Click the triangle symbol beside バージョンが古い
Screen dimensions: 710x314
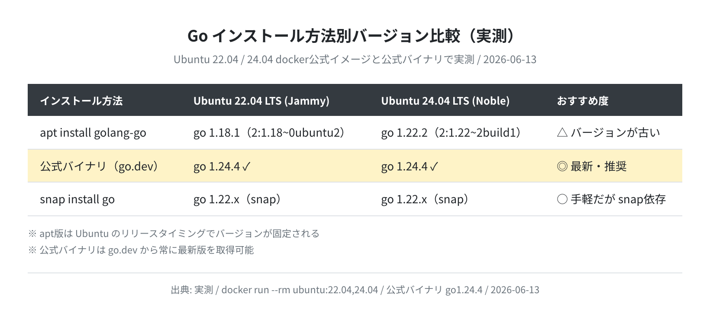[x=562, y=133]
